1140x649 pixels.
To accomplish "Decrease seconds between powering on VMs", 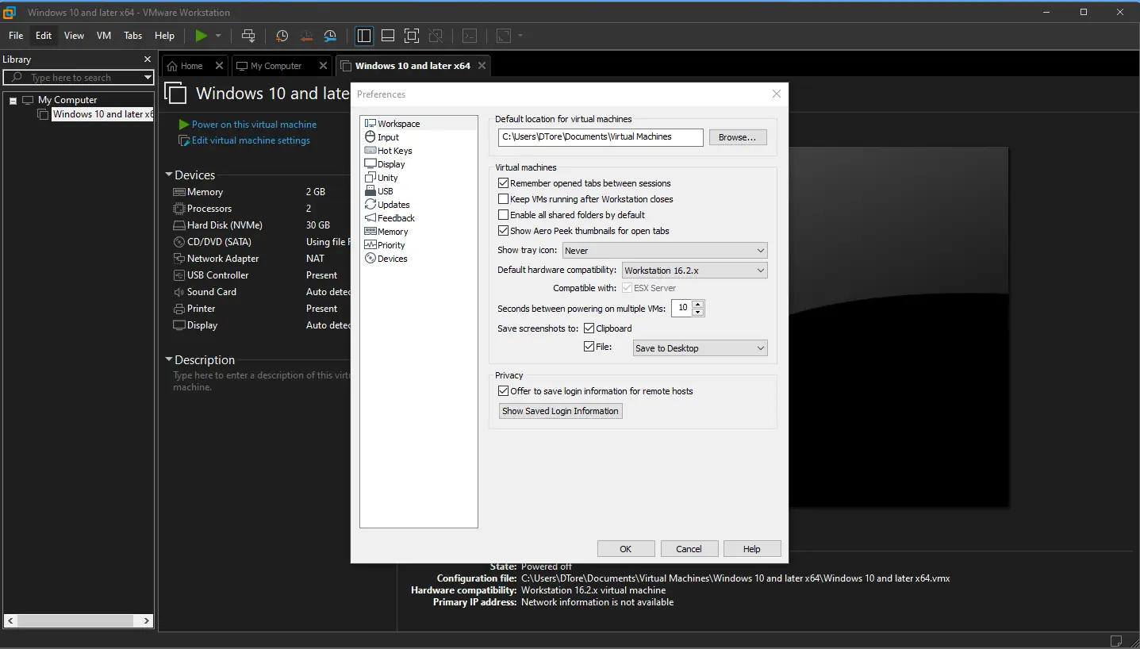I will click(x=698, y=312).
